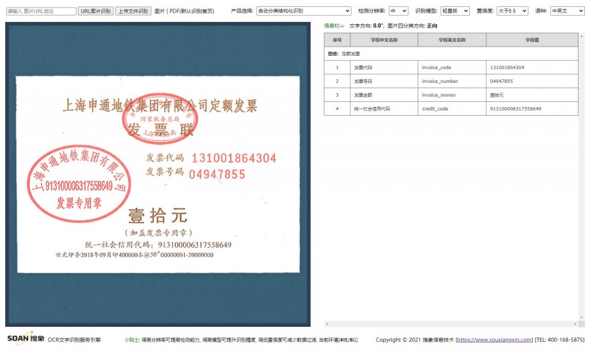
Task: Open the 检测分辨率 resolution dropdown
Action: [x=399, y=11]
